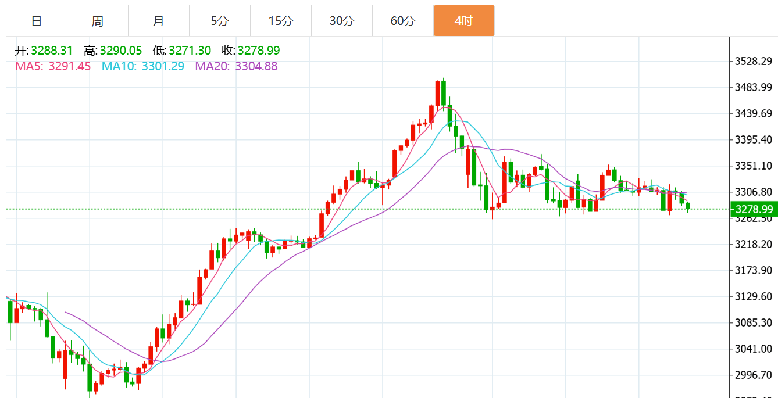This screenshot has height=398, width=778.
Task: Click the MA5 indicator value 3291.45
Action: 69,66
